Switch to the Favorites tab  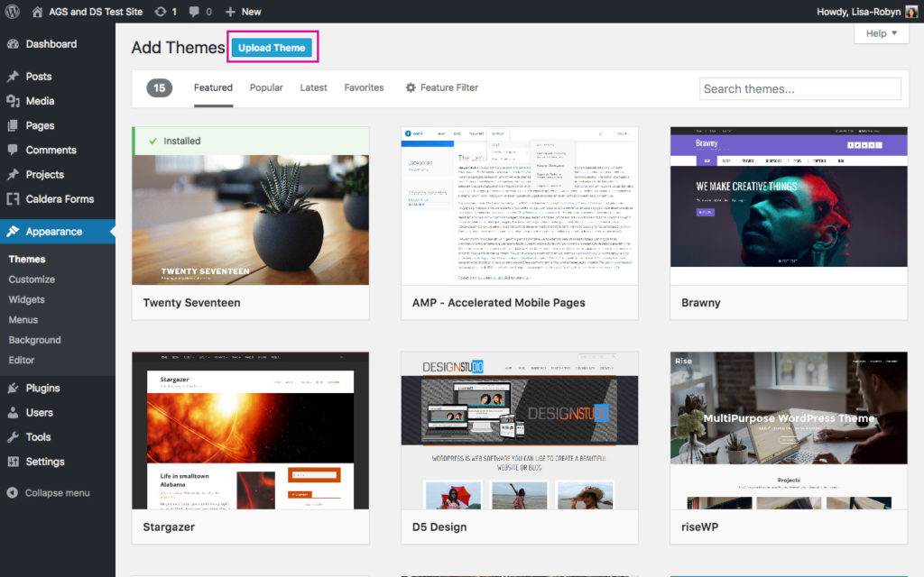[x=365, y=87]
